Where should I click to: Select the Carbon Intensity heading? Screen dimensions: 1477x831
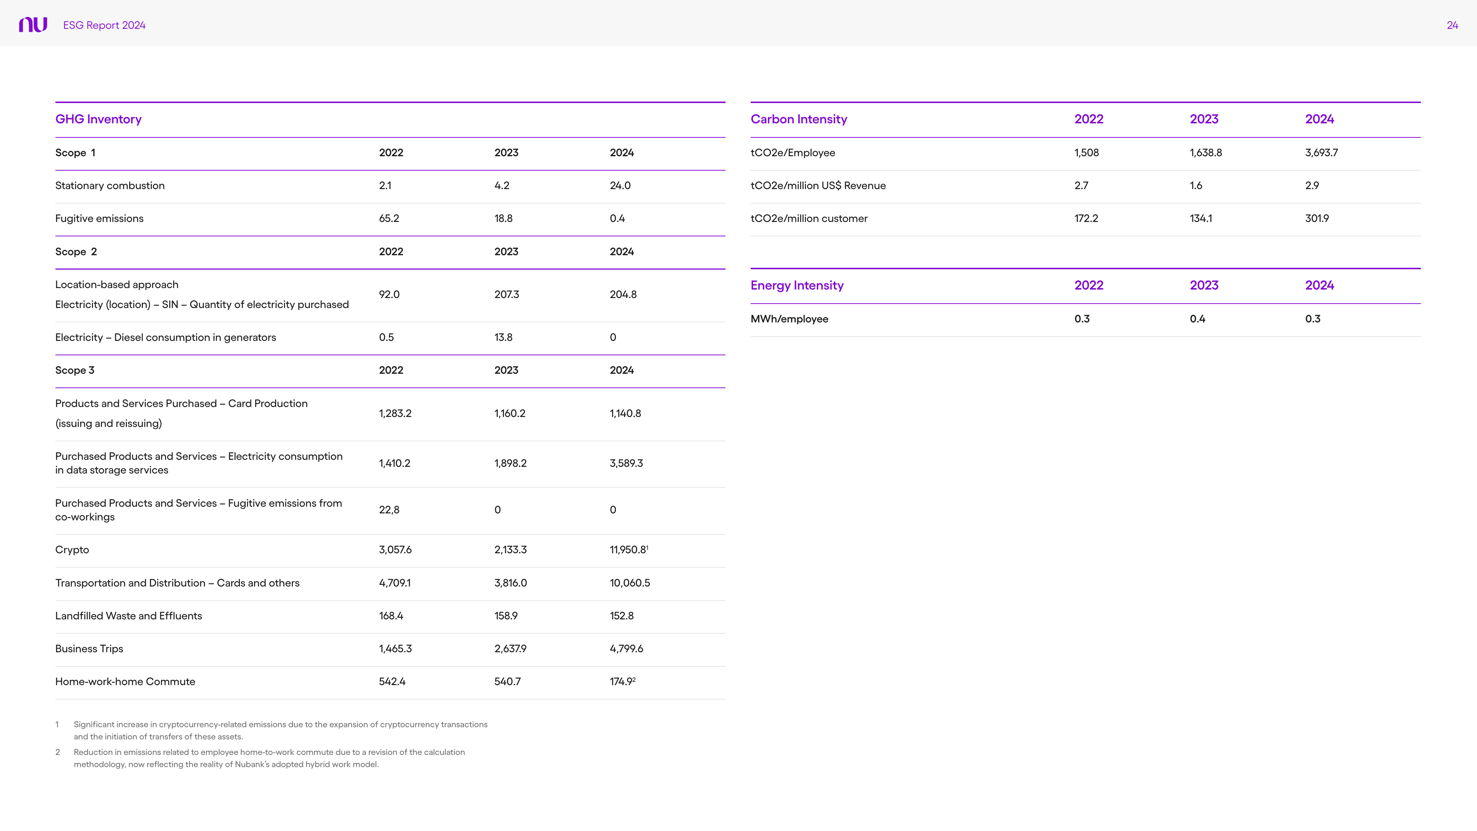799,119
